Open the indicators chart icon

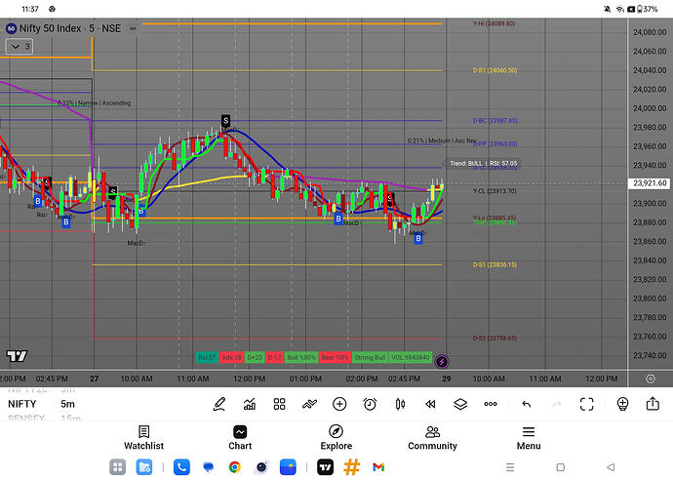pos(250,404)
